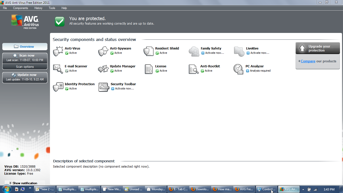Click 'Security components and status overview' heading

pos(94,39)
